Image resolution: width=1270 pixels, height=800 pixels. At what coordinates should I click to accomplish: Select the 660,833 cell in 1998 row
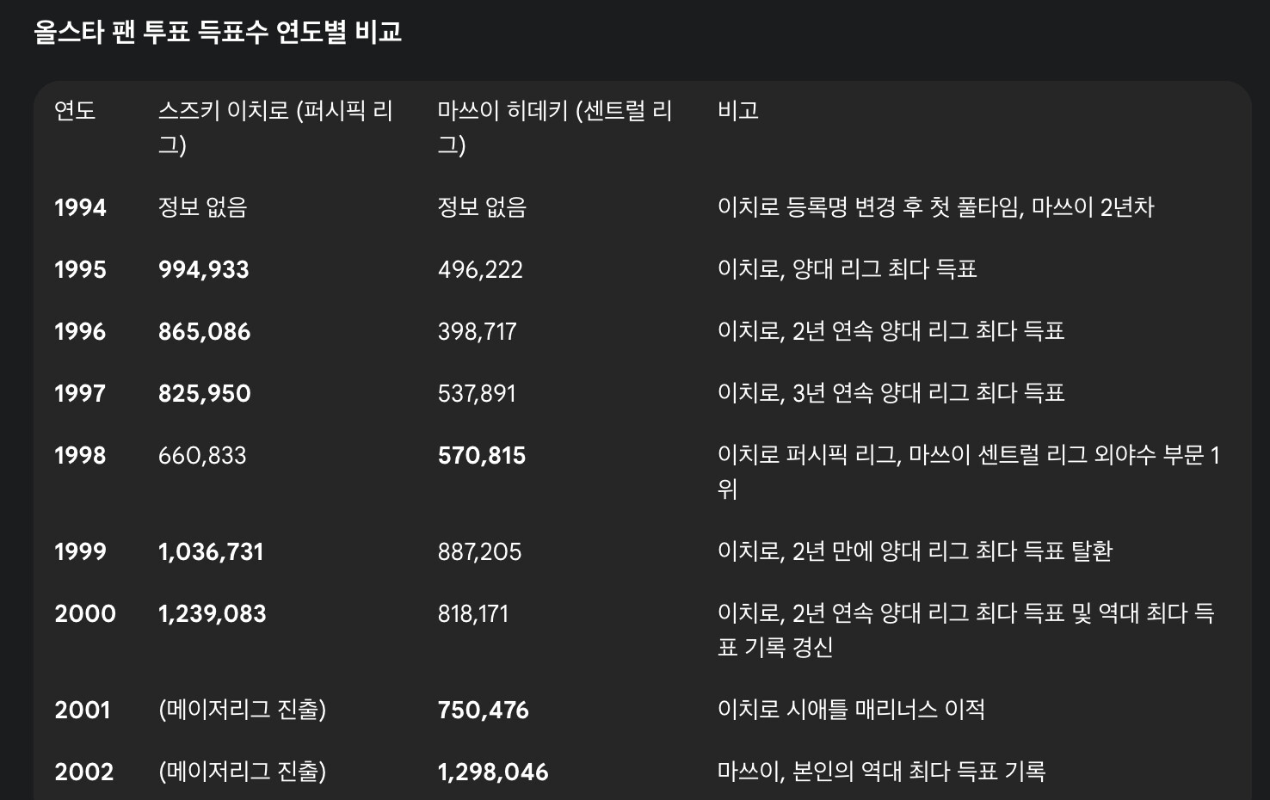pos(202,455)
